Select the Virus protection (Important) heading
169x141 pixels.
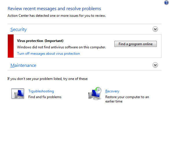tap(40, 41)
